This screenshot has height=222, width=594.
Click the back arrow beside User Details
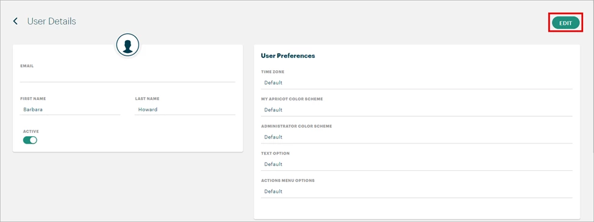pyautogui.click(x=15, y=21)
